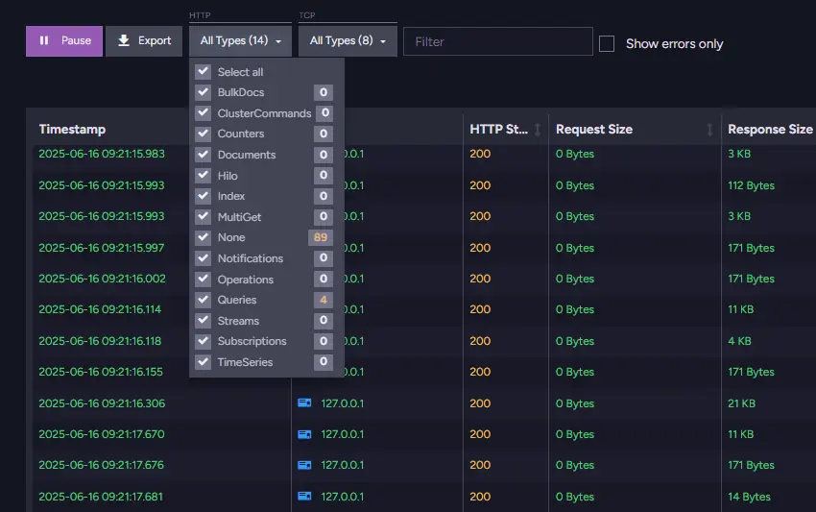816x512 pixels.
Task: Click status 200 in row 09:21:17.676
Action: pyautogui.click(x=480, y=465)
